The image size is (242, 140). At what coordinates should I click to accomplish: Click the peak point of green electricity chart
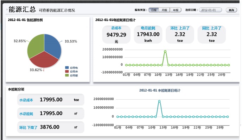pos(165,52)
